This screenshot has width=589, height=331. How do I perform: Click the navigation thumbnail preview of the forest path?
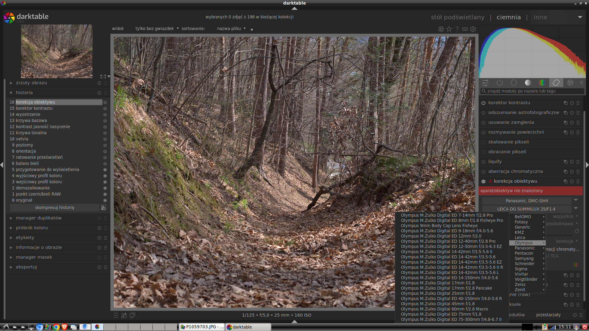[x=57, y=51]
